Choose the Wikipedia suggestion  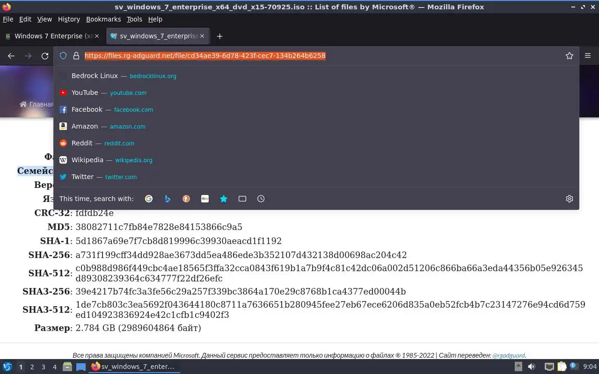coord(316,160)
